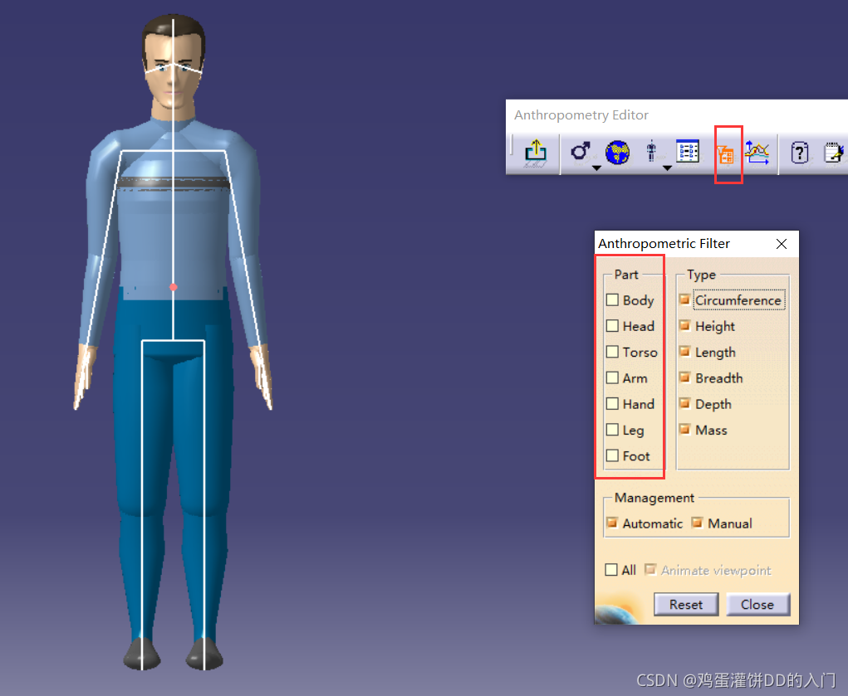Toggle Automatic management checkbox

(x=612, y=523)
